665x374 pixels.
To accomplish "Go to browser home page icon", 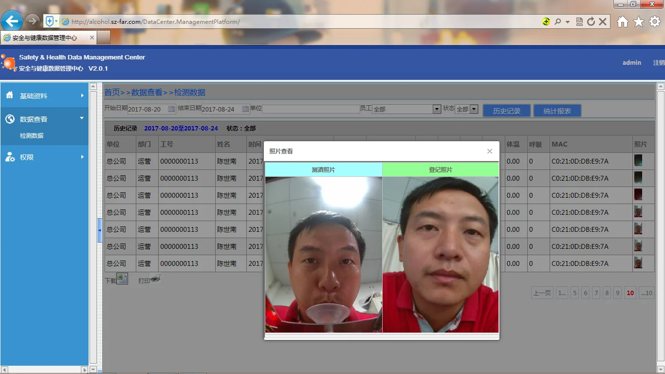I will coord(622,22).
